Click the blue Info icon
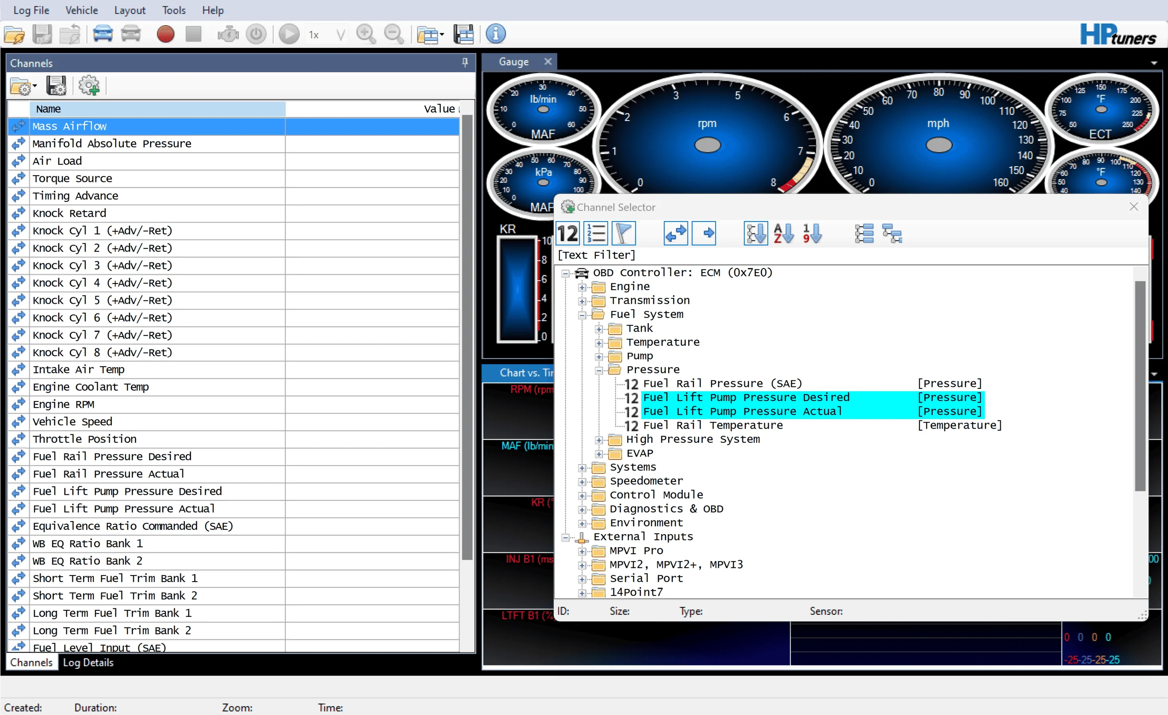1168x715 pixels. tap(496, 34)
